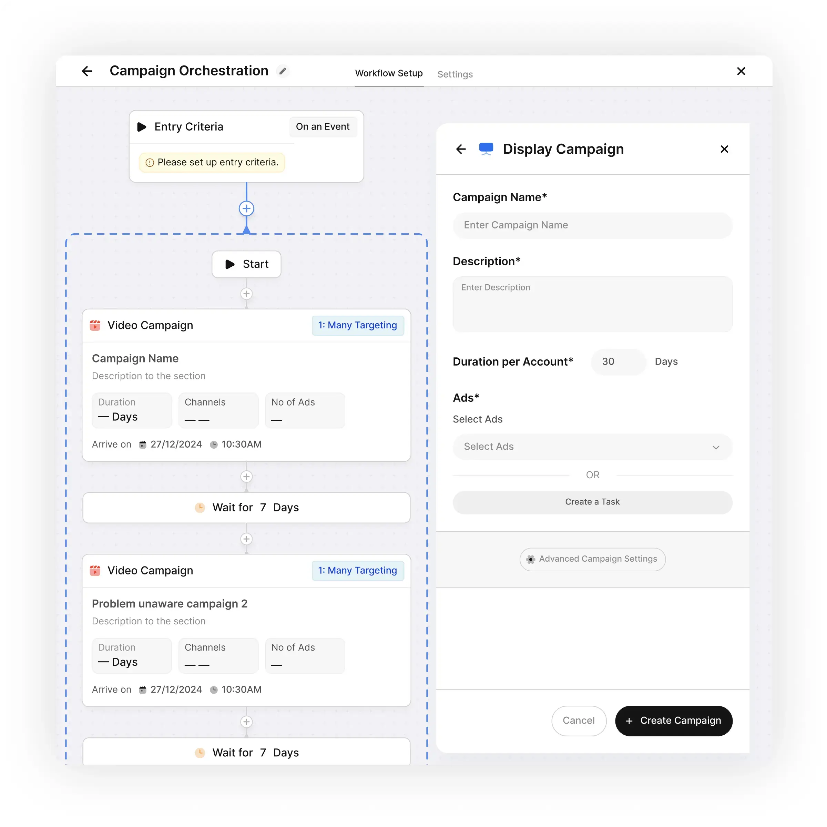
Task: Switch to the Settings tab
Action: 455,74
